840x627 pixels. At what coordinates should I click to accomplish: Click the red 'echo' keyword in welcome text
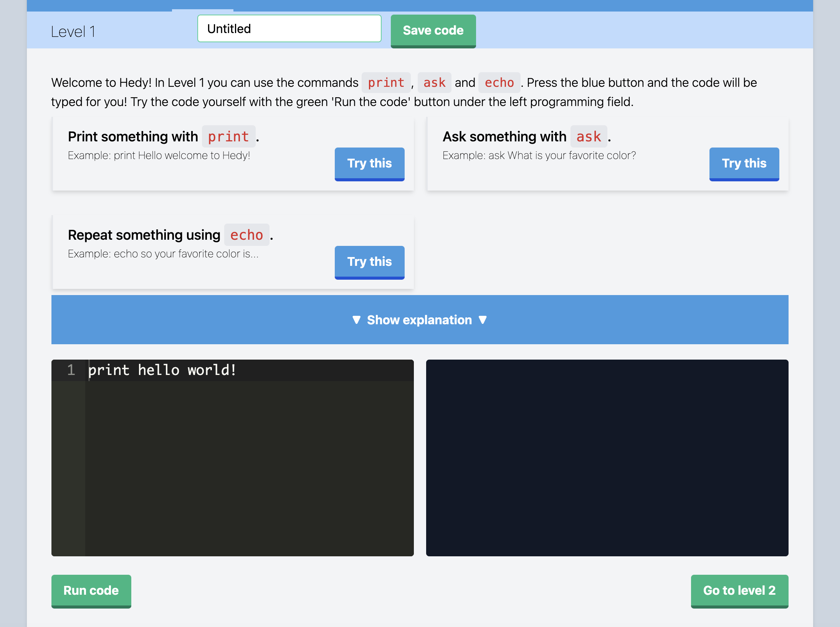click(x=499, y=83)
